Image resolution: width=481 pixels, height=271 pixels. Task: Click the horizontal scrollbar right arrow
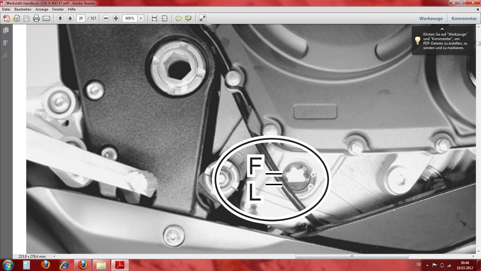[473, 257]
